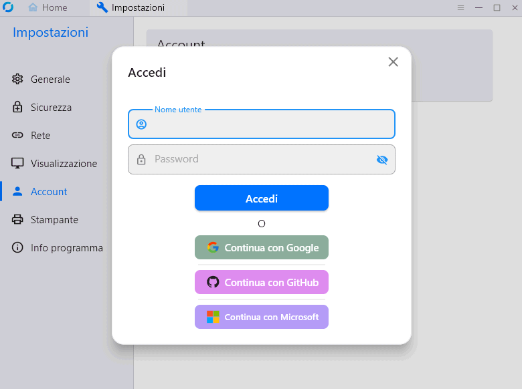Click the monitor icon beside Visualizzazione

(x=17, y=163)
